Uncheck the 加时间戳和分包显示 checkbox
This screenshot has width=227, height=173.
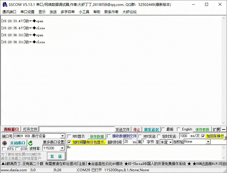(69, 142)
